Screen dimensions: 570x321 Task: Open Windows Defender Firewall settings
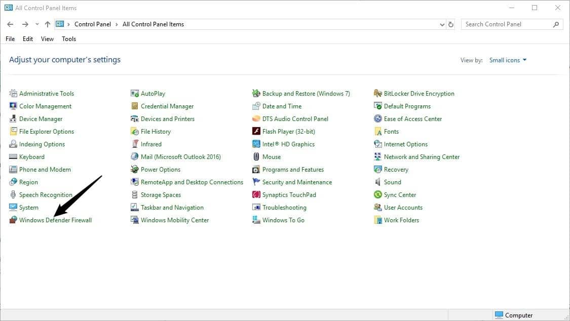pyautogui.click(x=56, y=220)
